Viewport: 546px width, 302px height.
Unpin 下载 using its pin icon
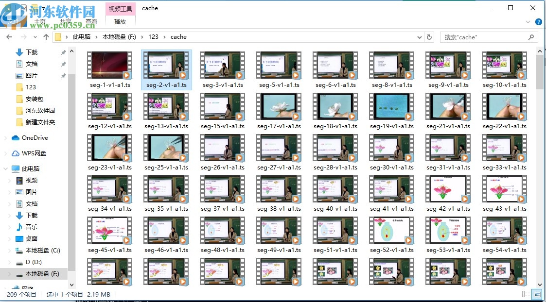click(x=63, y=52)
